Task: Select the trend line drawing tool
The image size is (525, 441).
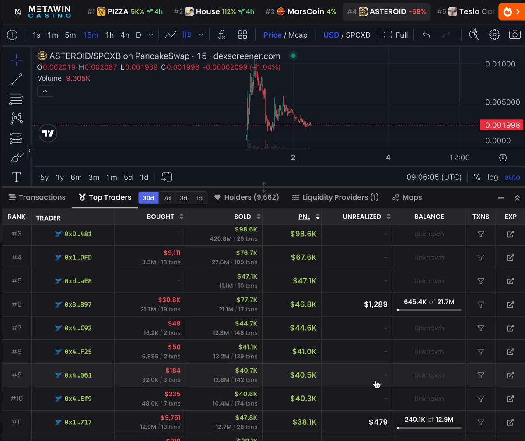Action: [x=16, y=80]
